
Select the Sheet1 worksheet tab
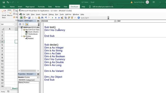coord(15,88)
